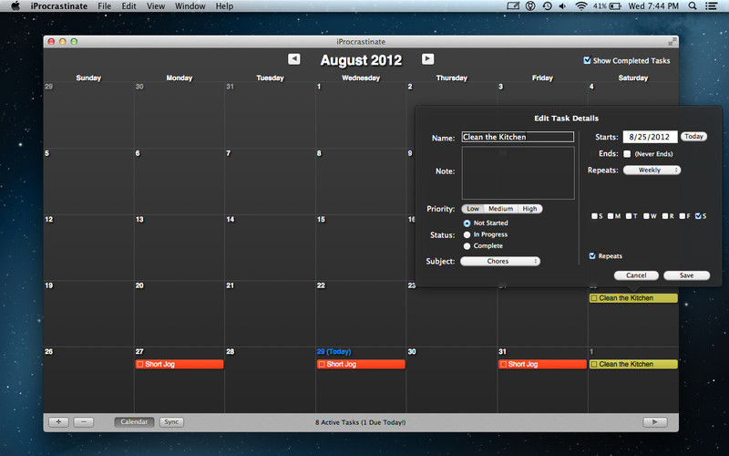Open the File menu
729x456 pixels.
pyautogui.click(x=104, y=6)
